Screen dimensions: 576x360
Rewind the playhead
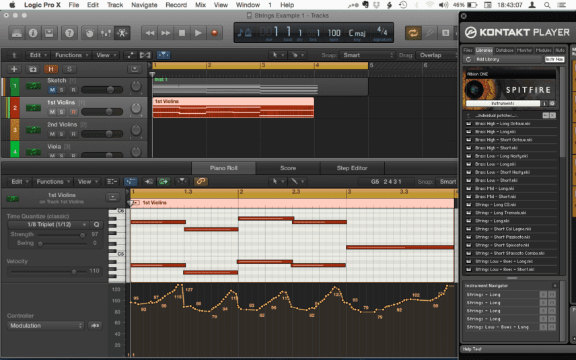coord(149,33)
